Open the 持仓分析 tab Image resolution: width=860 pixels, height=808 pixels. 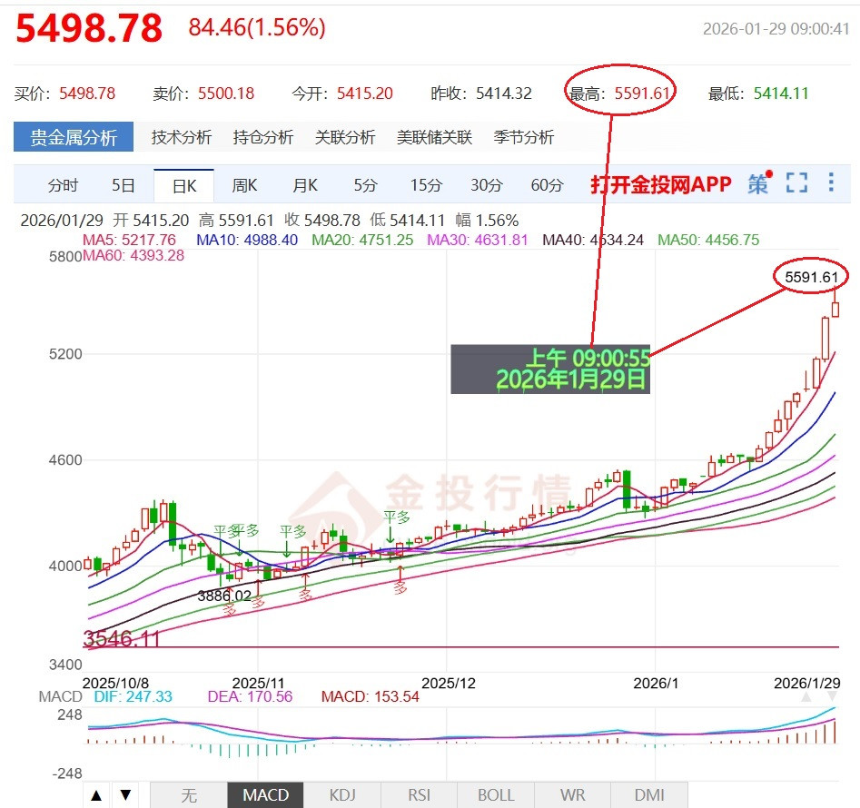(262, 137)
